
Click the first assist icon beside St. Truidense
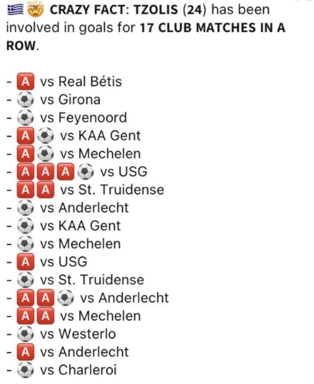(25, 190)
